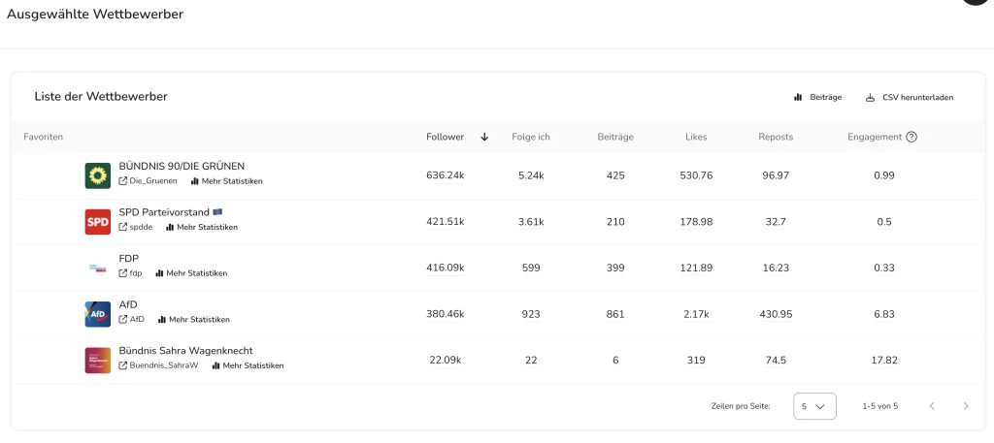Sort by the Beiträge column header
The image size is (994, 443).
pyautogui.click(x=615, y=137)
